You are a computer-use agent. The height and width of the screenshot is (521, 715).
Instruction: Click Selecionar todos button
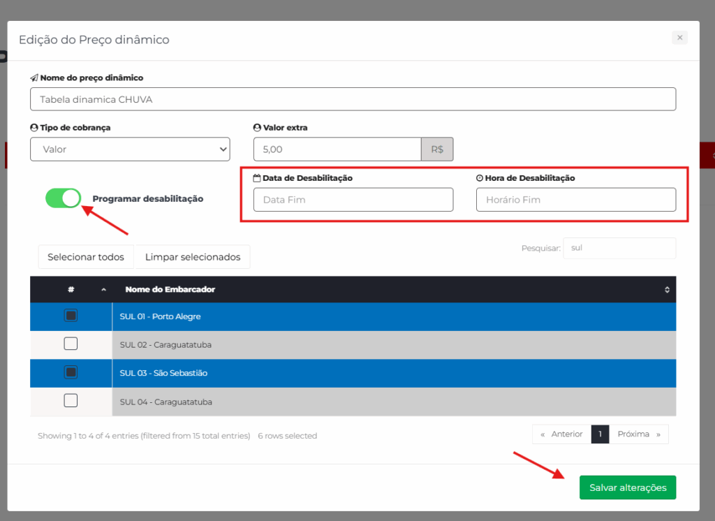point(86,257)
